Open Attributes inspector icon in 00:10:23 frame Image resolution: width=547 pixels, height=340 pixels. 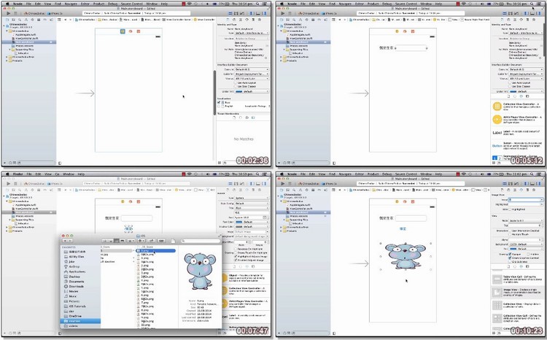(x=521, y=190)
